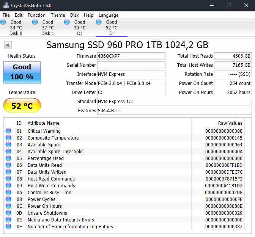This screenshot has height=237, width=255.
Task: Click the blue orb beside Available Spare row 03
Action: (x=8, y=144)
